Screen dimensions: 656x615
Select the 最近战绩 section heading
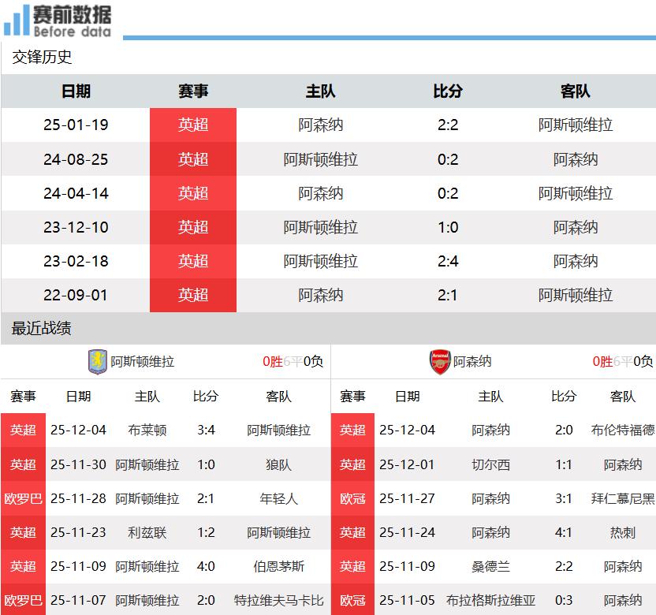click(x=43, y=328)
